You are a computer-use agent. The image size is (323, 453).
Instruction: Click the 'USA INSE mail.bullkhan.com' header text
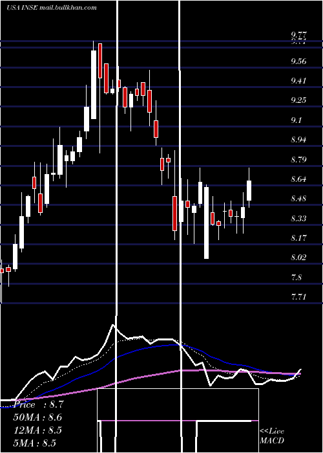pos(52,8)
